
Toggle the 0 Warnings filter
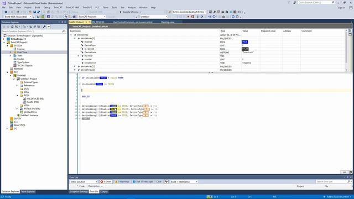coord(122,182)
